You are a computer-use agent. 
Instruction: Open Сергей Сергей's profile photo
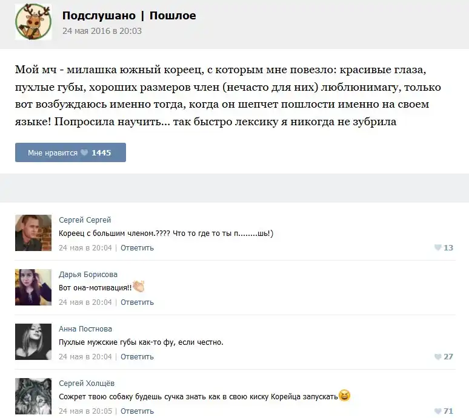click(33, 233)
